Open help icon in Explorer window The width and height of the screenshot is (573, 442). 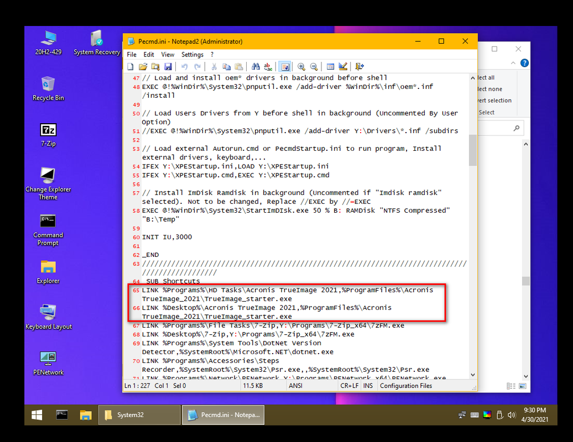524,63
